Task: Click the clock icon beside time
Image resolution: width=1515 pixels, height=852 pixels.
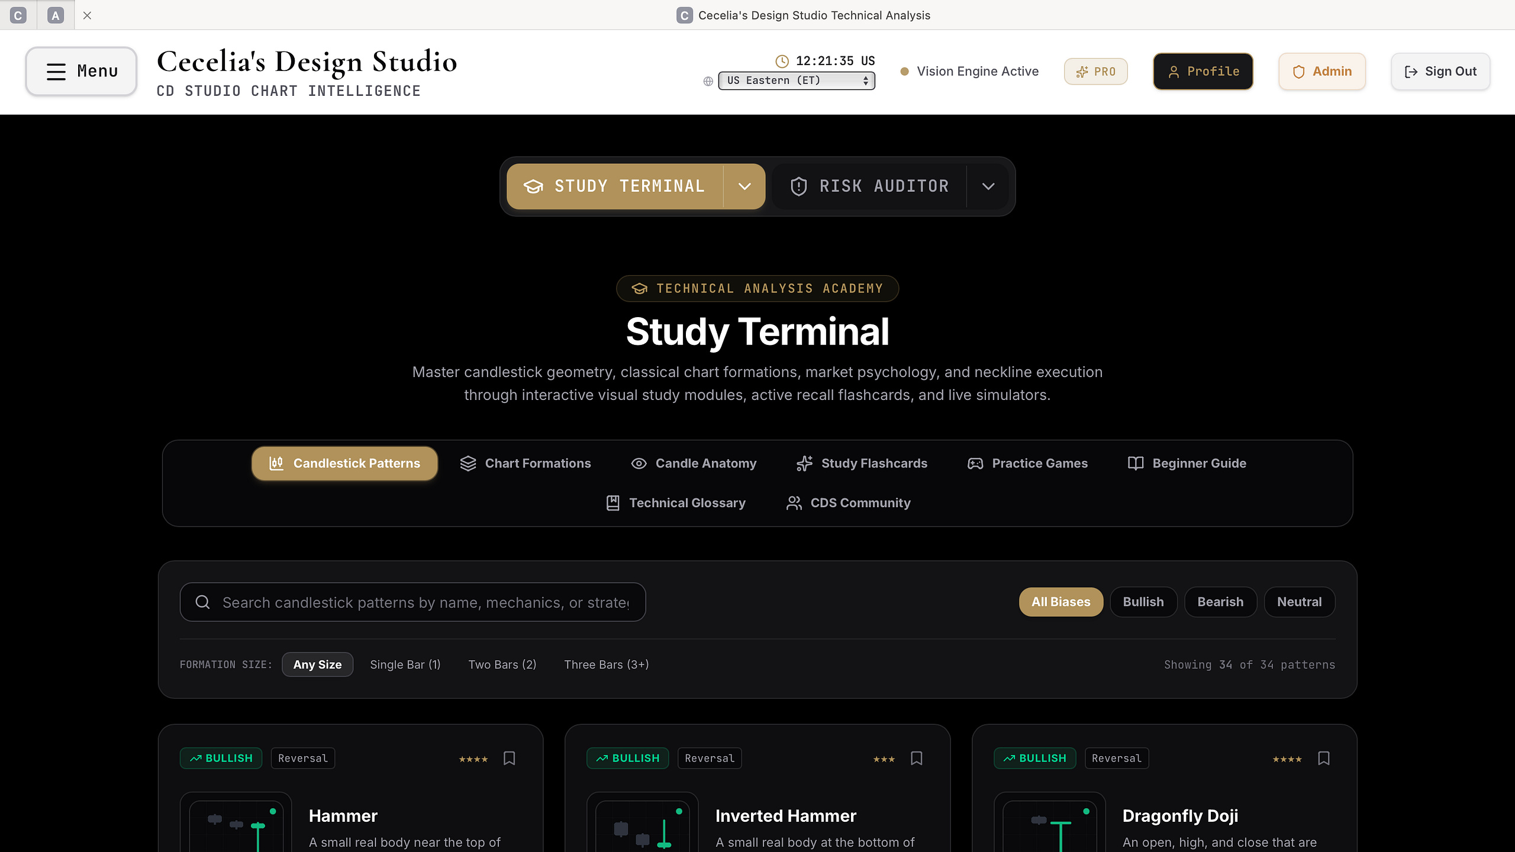Action: click(x=782, y=61)
